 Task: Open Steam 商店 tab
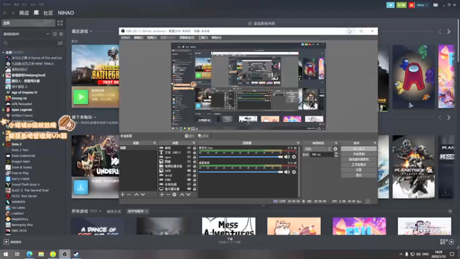point(24,13)
